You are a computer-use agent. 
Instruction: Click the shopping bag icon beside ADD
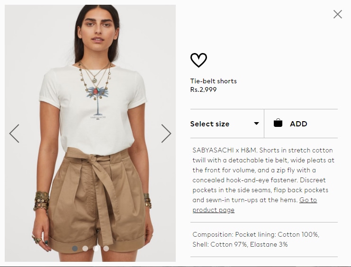point(278,123)
